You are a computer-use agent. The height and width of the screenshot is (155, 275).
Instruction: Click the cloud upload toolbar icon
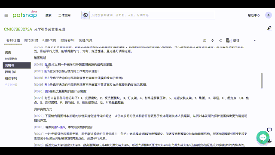coord(205,40)
